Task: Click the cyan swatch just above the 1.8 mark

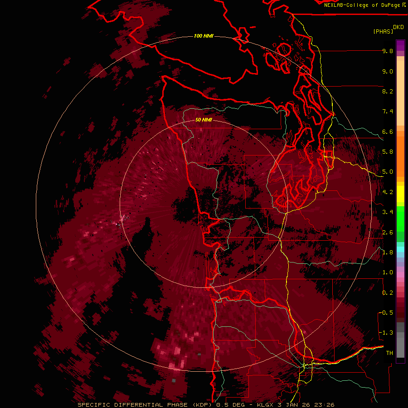Action: tap(400, 249)
